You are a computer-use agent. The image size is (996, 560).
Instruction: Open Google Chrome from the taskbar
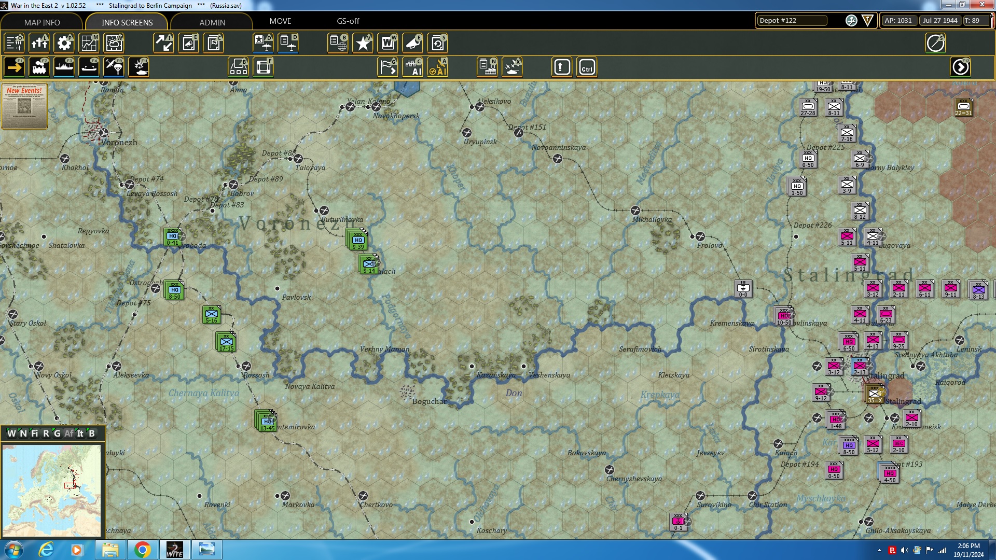[142, 550]
